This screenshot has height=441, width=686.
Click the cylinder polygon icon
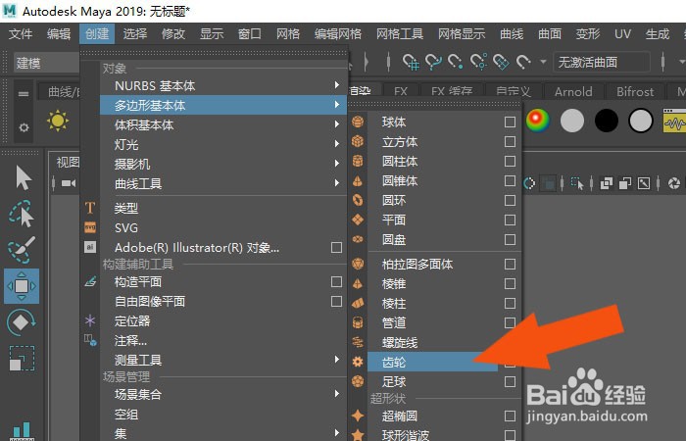click(358, 161)
